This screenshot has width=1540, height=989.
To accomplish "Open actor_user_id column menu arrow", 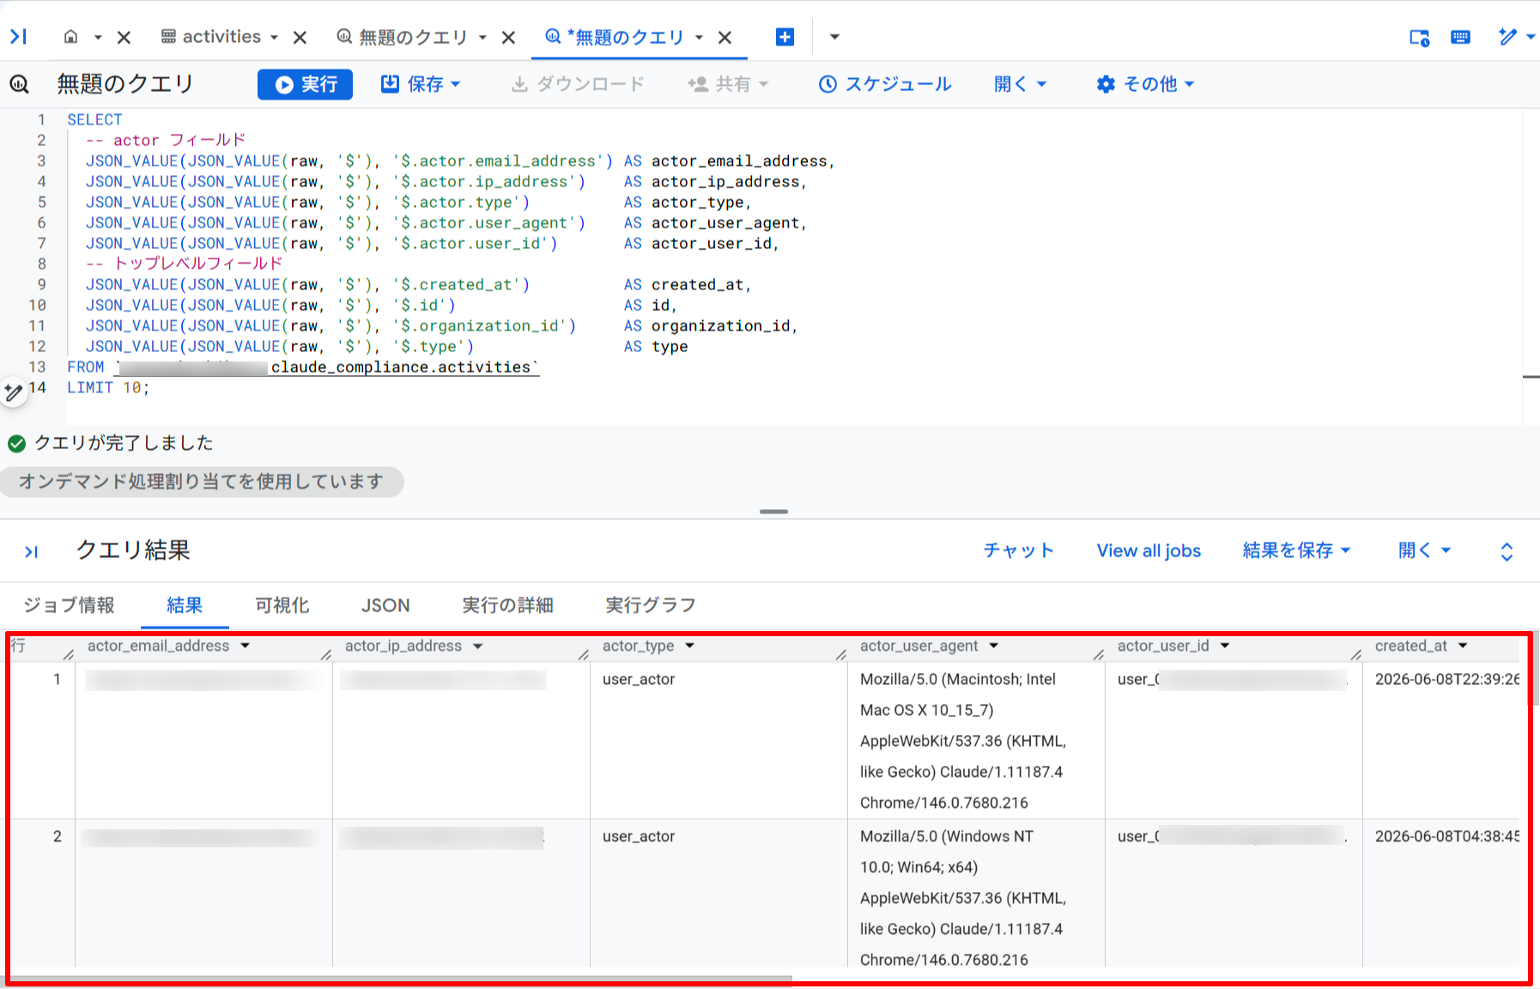I will pos(1225,646).
